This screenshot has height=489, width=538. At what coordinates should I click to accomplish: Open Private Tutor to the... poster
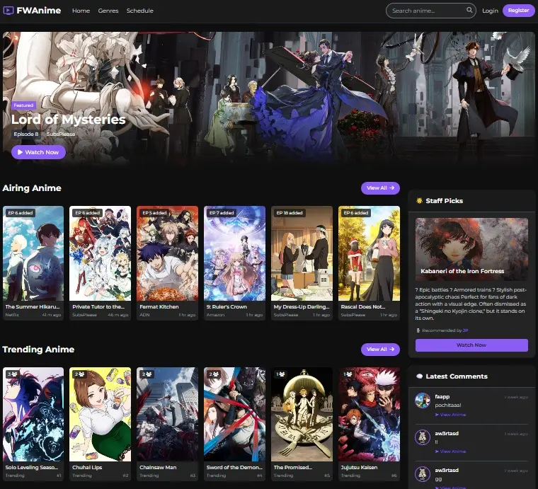point(101,253)
